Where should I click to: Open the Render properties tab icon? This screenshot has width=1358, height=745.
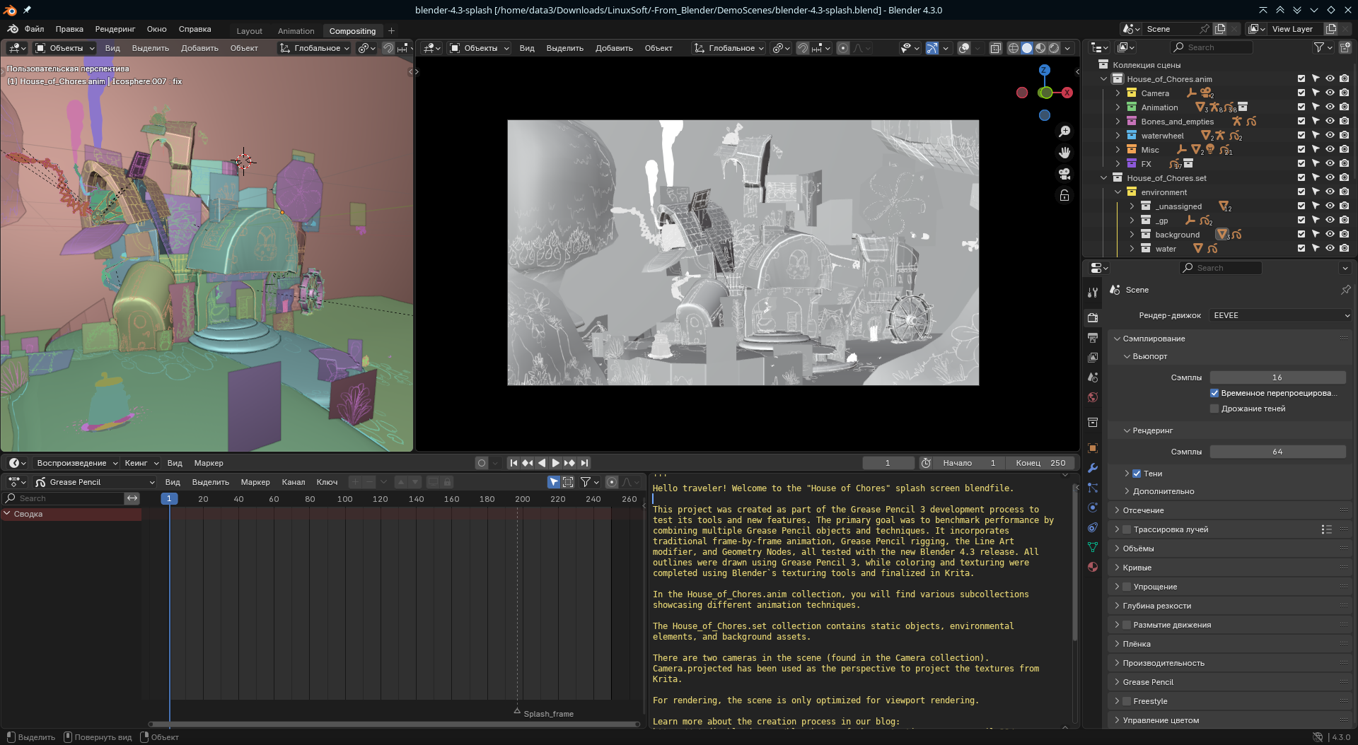pos(1093,317)
